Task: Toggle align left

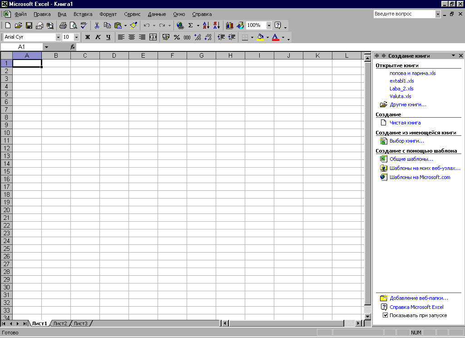Action: tap(121, 37)
